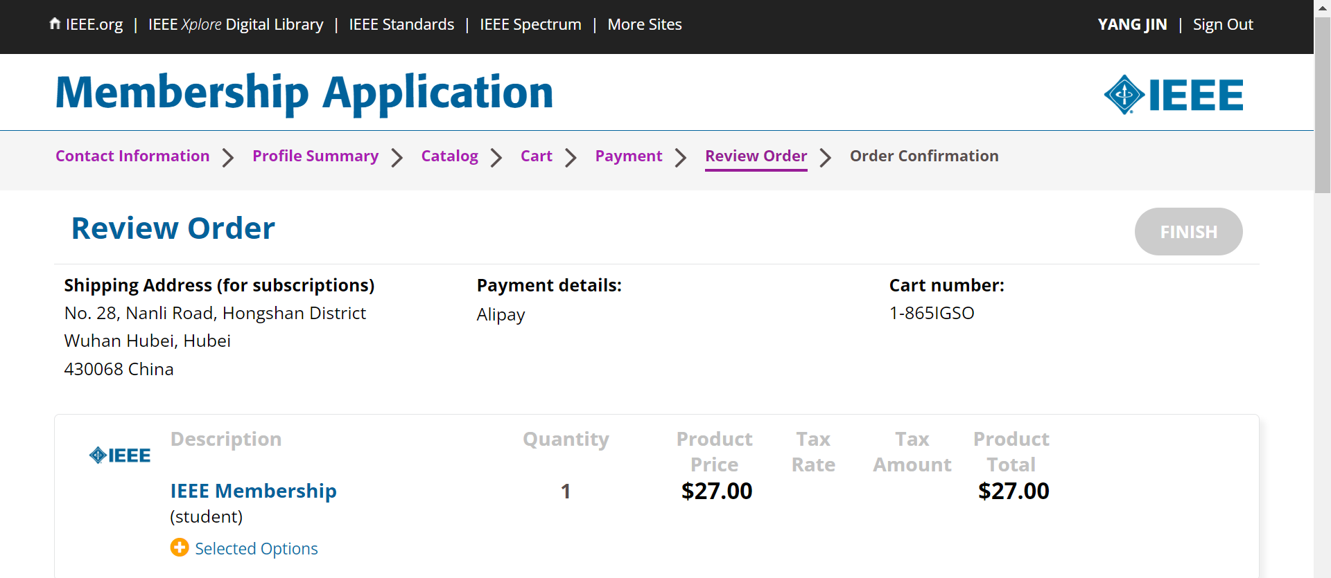Sign Out of the account
The width and height of the screenshot is (1331, 578).
(1223, 24)
